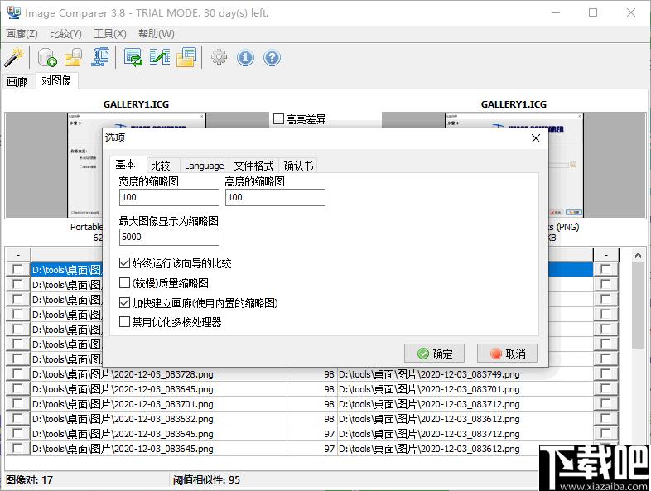Toggle the 高亮差异 checkbox
The image size is (651, 491).
(x=278, y=119)
